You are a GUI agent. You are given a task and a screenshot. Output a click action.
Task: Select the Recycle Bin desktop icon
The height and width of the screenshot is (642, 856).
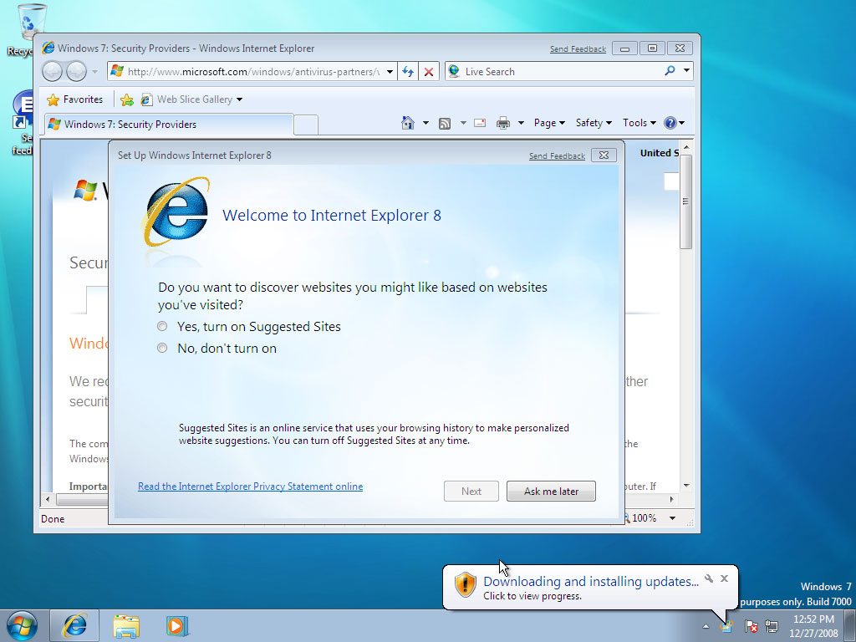[x=26, y=30]
